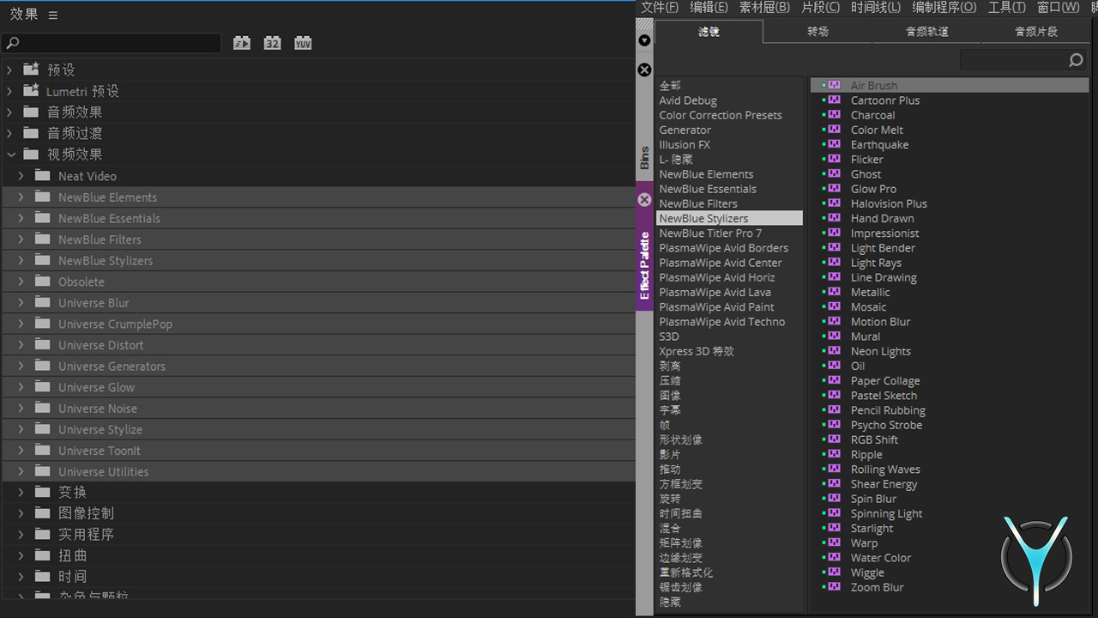The width and height of the screenshot is (1098, 618).
Task: Click the Cartoonr Plus effect icon
Action: (x=834, y=100)
